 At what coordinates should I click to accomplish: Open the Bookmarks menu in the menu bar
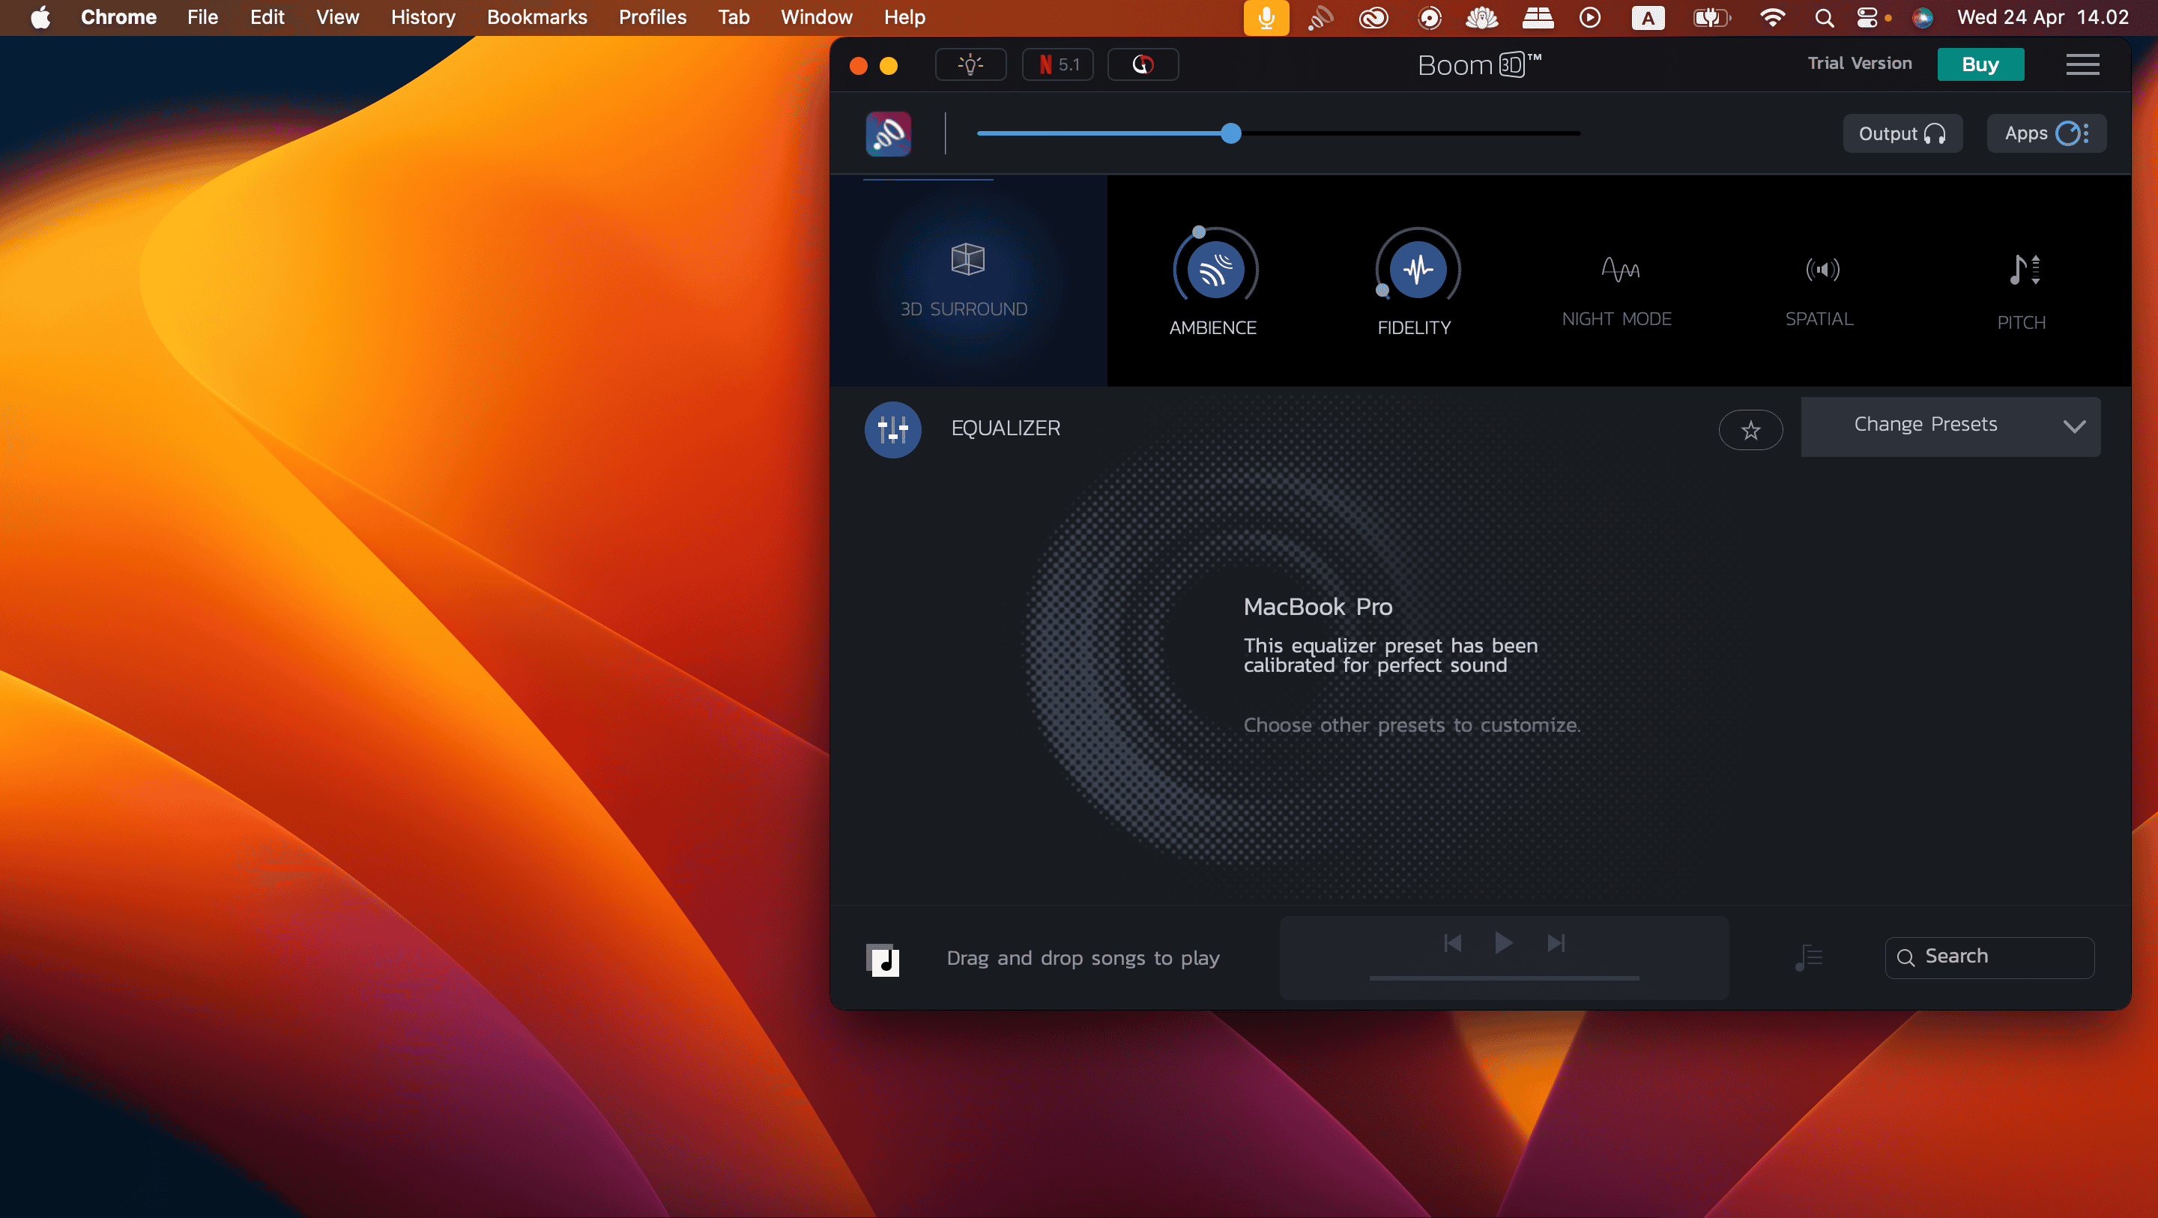pos(537,17)
